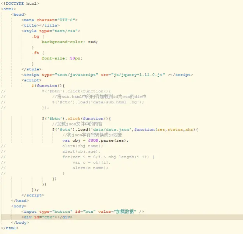
Task: Click the 'id="btn"' attribute
Action: pos(85,212)
